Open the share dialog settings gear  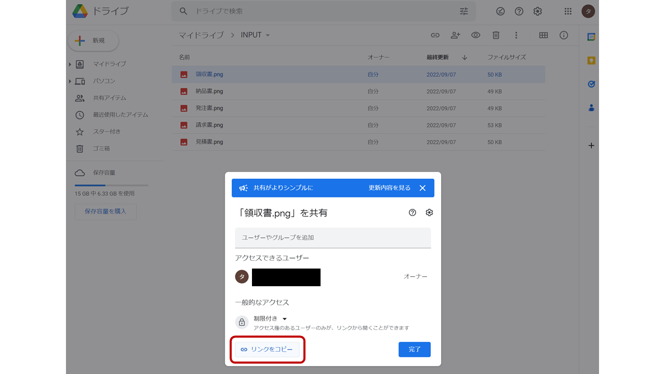[429, 212]
